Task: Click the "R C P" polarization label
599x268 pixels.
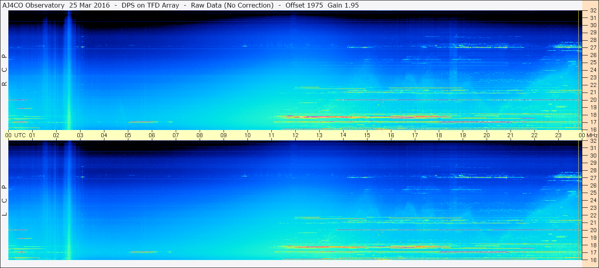Action: point(4,70)
